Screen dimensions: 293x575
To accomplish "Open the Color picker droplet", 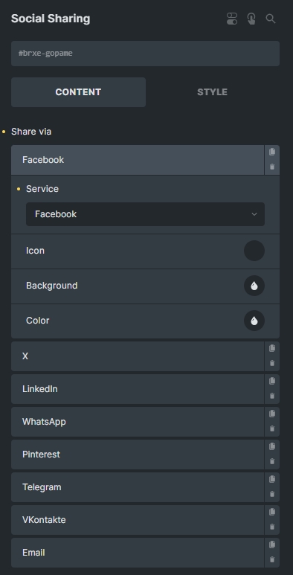I will coord(254,321).
